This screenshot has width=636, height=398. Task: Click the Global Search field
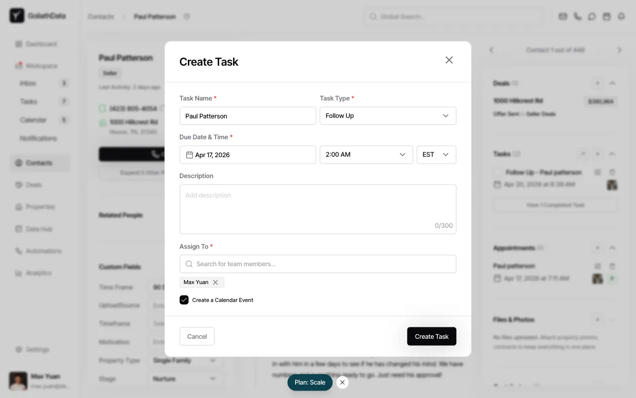pyautogui.click(x=453, y=16)
